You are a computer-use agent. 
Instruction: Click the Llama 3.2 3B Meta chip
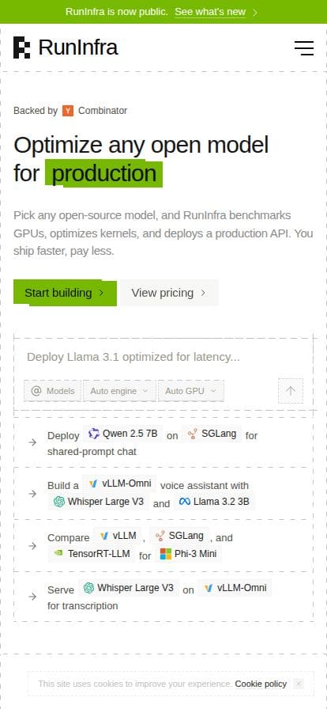tap(214, 502)
